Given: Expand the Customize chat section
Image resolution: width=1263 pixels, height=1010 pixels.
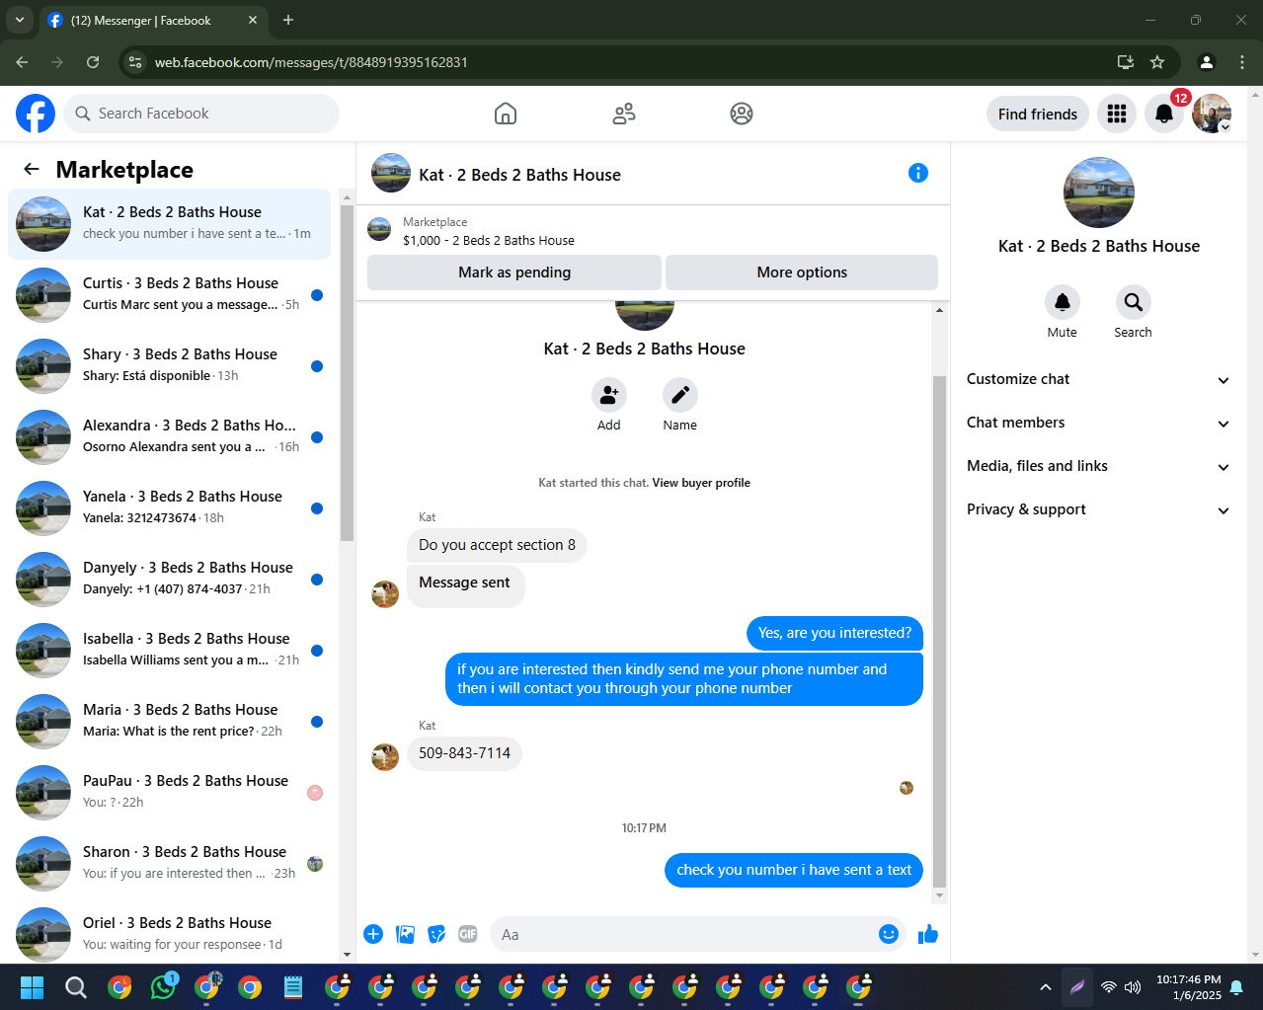Looking at the screenshot, I should coord(1098,379).
